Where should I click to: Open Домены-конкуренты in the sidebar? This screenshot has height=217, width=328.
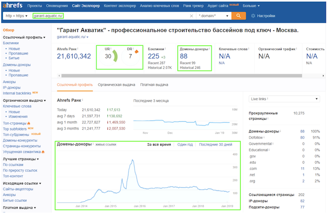click(x=20, y=140)
